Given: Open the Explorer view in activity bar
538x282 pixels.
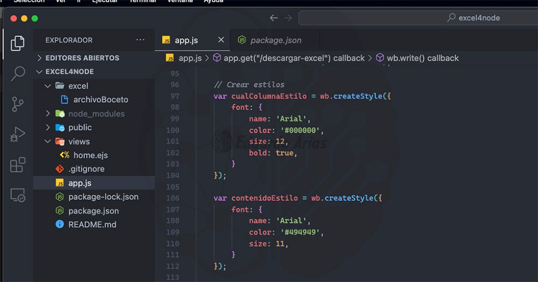Looking at the screenshot, I should (18, 44).
